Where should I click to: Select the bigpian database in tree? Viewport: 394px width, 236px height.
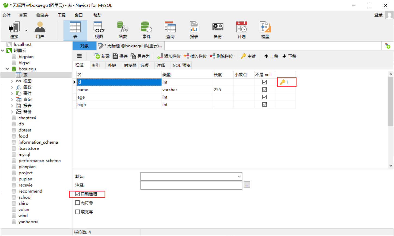pyautogui.click(x=26, y=57)
